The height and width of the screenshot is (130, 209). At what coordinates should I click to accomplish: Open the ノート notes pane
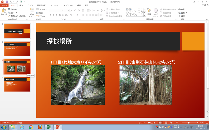142,123
